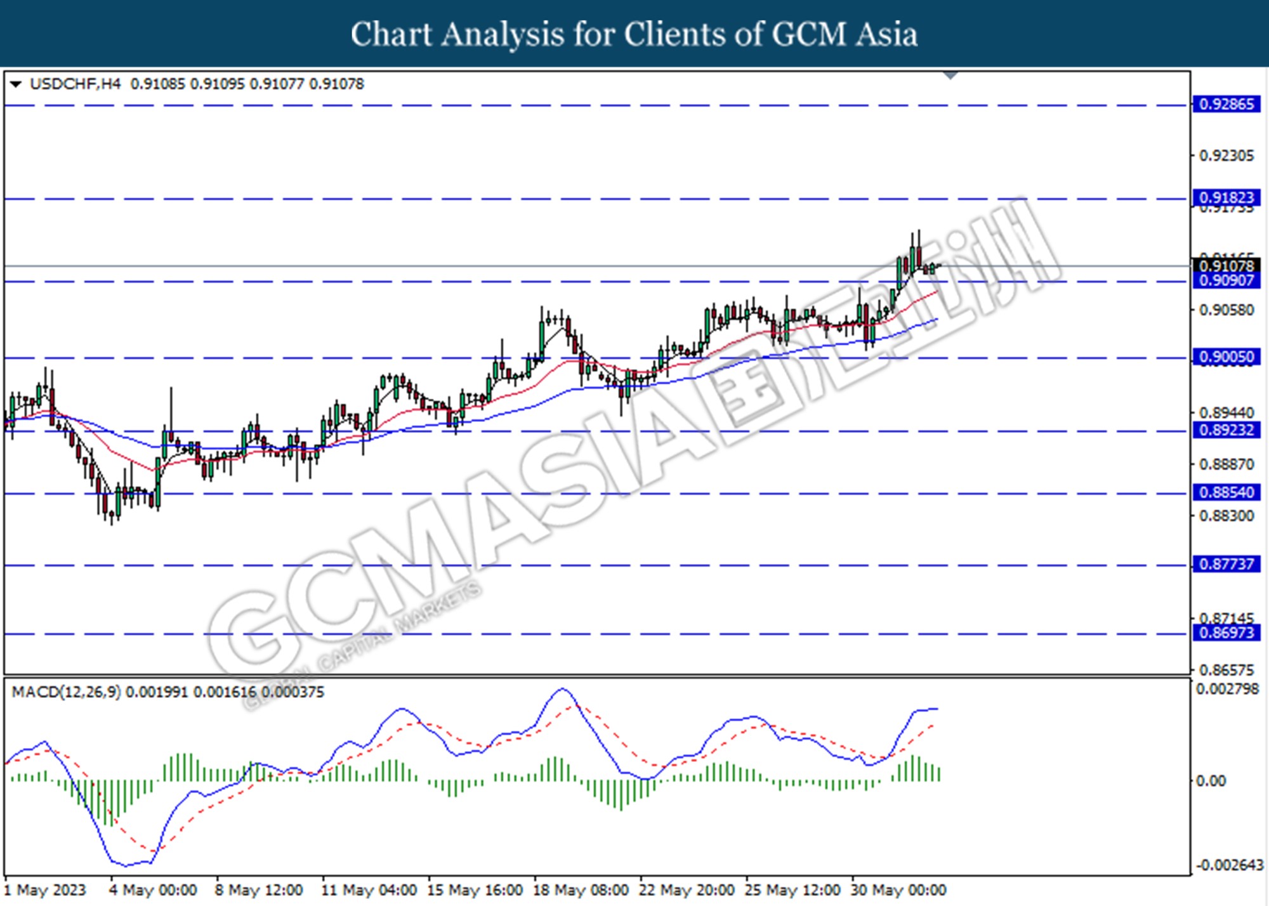The image size is (1269, 906).
Task: Click the USDCHF,H4 symbol label
Action: click(x=75, y=84)
